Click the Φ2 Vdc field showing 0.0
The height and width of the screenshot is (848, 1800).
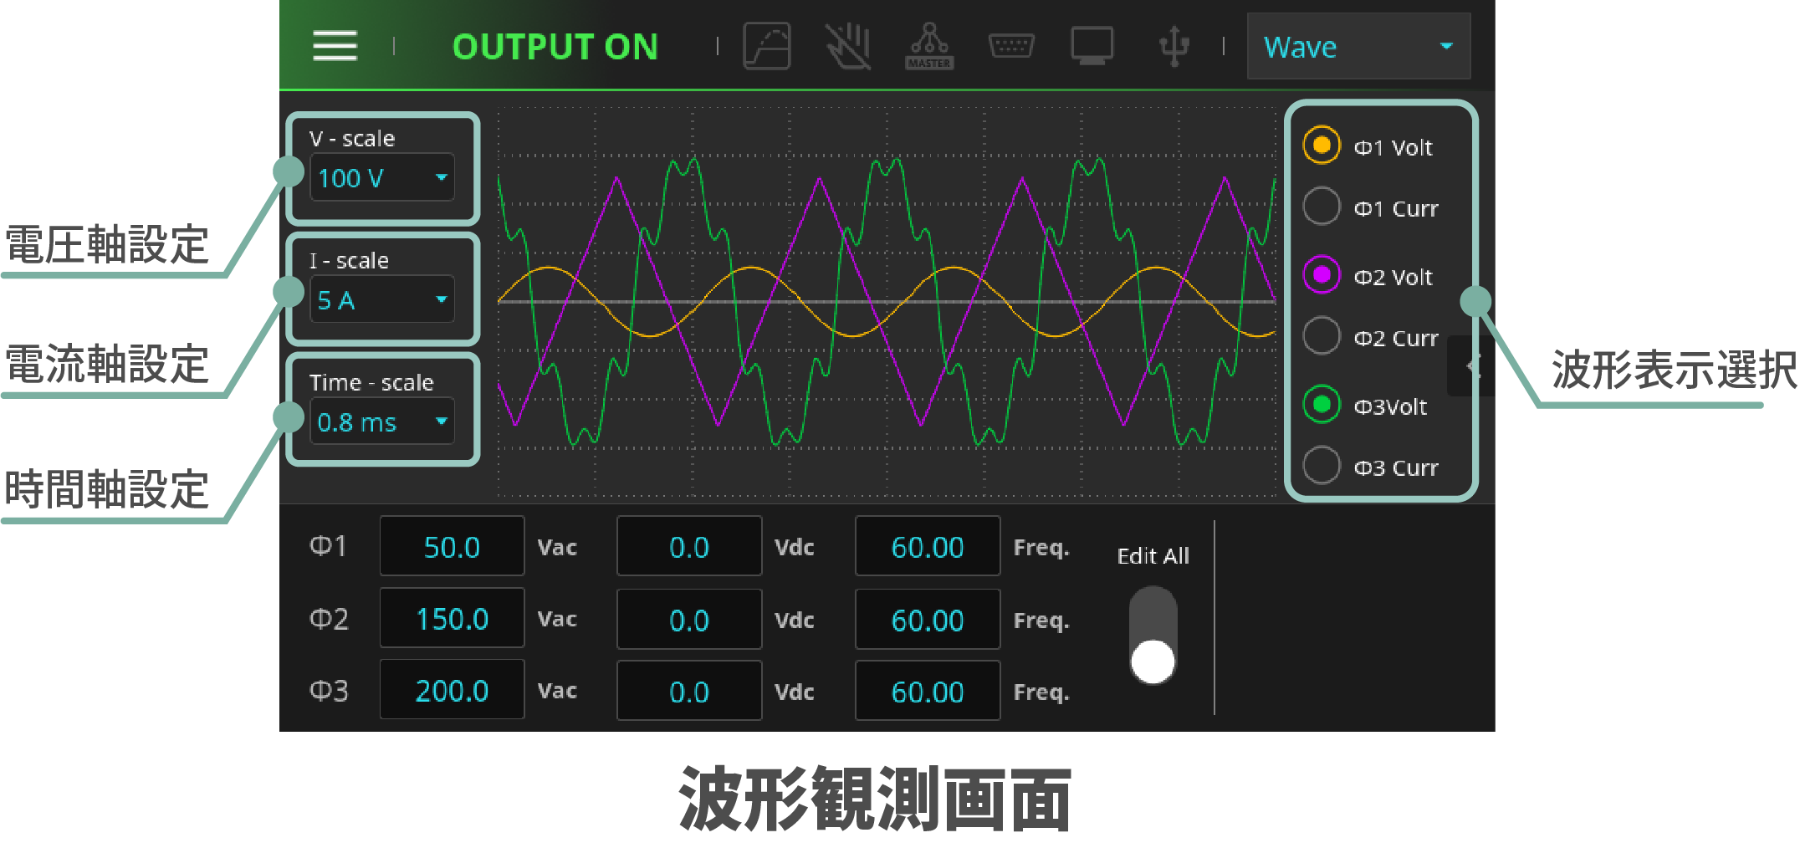pyautogui.click(x=689, y=620)
